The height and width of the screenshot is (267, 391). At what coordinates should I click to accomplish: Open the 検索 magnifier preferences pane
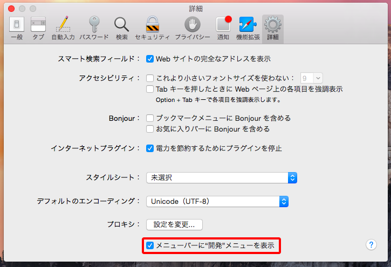[x=122, y=28]
